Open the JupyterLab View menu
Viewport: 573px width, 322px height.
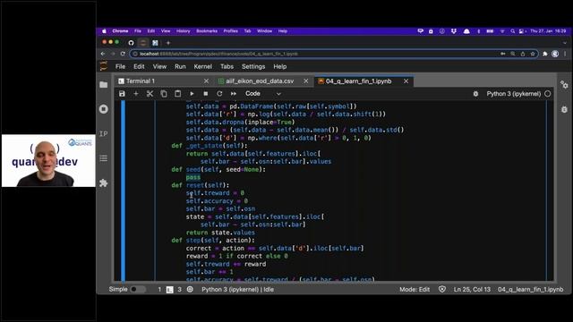[x=159, y=66]
